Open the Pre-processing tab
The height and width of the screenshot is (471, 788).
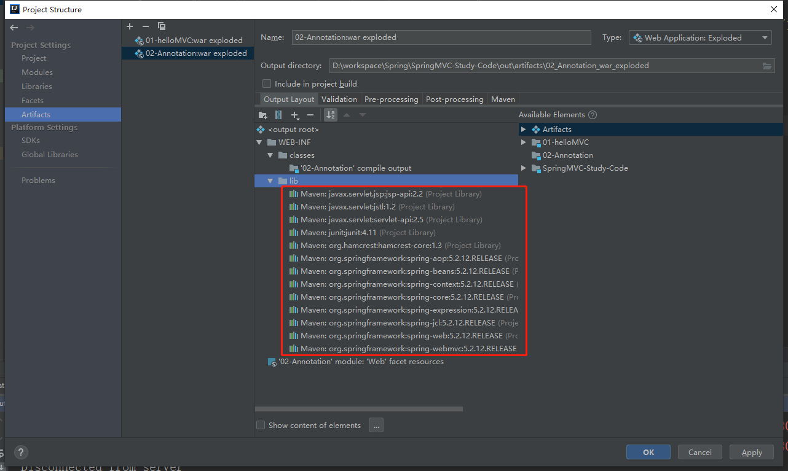point(392,99)
